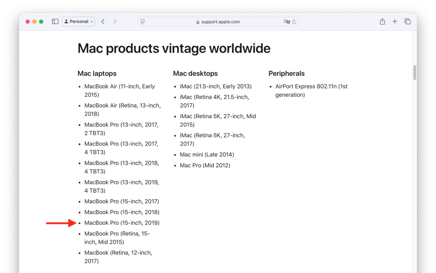The height and width of the screenshot is (273, 436).
Task: Select iMac (Retina 5K, 27-inch, 2017)
Action: pos(212,139)
